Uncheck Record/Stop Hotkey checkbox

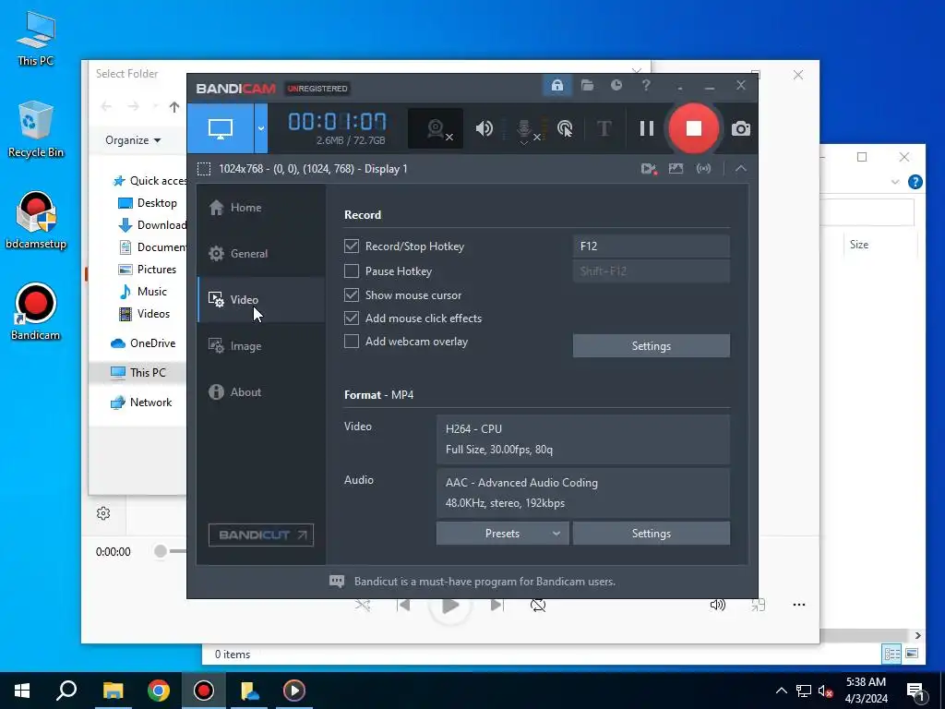coord(352,246)
